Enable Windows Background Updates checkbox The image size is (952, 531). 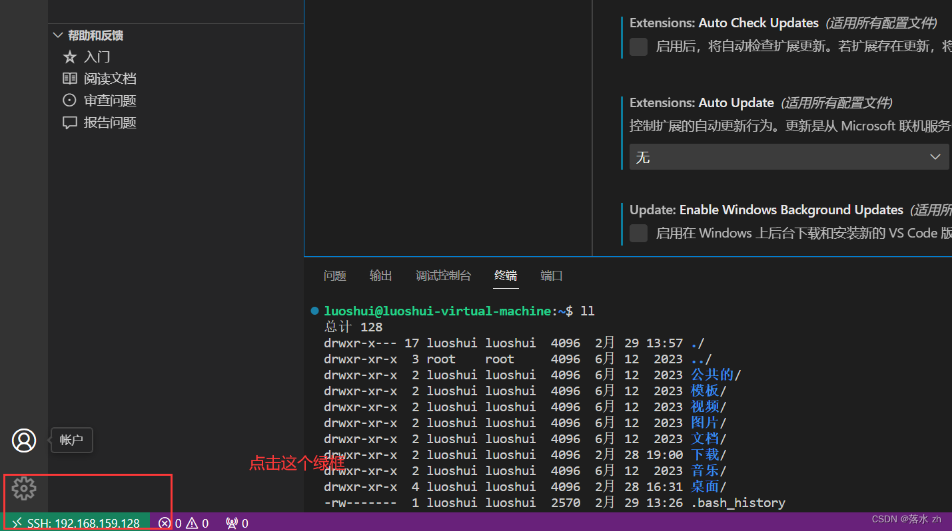pos(639,233)
